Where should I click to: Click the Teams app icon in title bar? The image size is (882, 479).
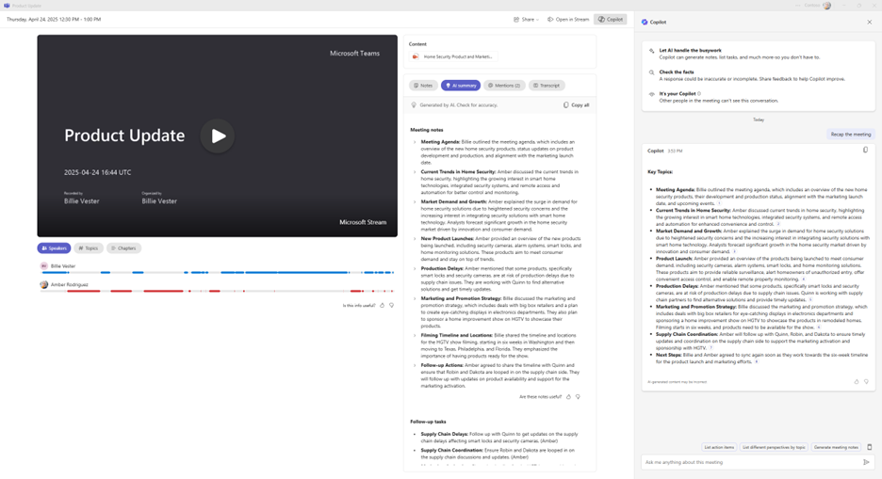(x=7, y=6)
